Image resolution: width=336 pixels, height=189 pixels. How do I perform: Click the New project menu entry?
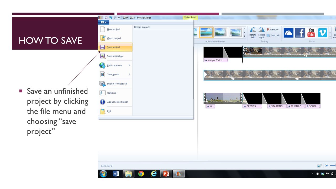click(x=115, y=29)
